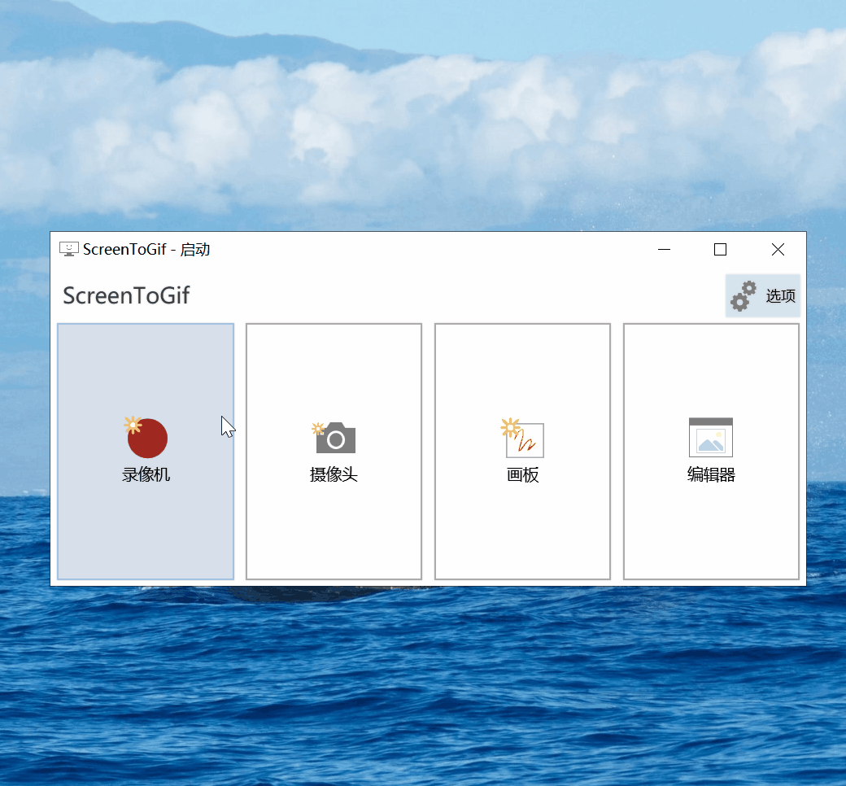Click the gears icon next to 选项
Image resolution: width=846 pixels, height=786 pixels.
[x=743, y=295]
